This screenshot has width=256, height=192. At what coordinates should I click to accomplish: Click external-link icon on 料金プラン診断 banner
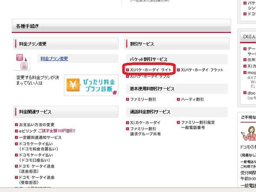point(115,93)
